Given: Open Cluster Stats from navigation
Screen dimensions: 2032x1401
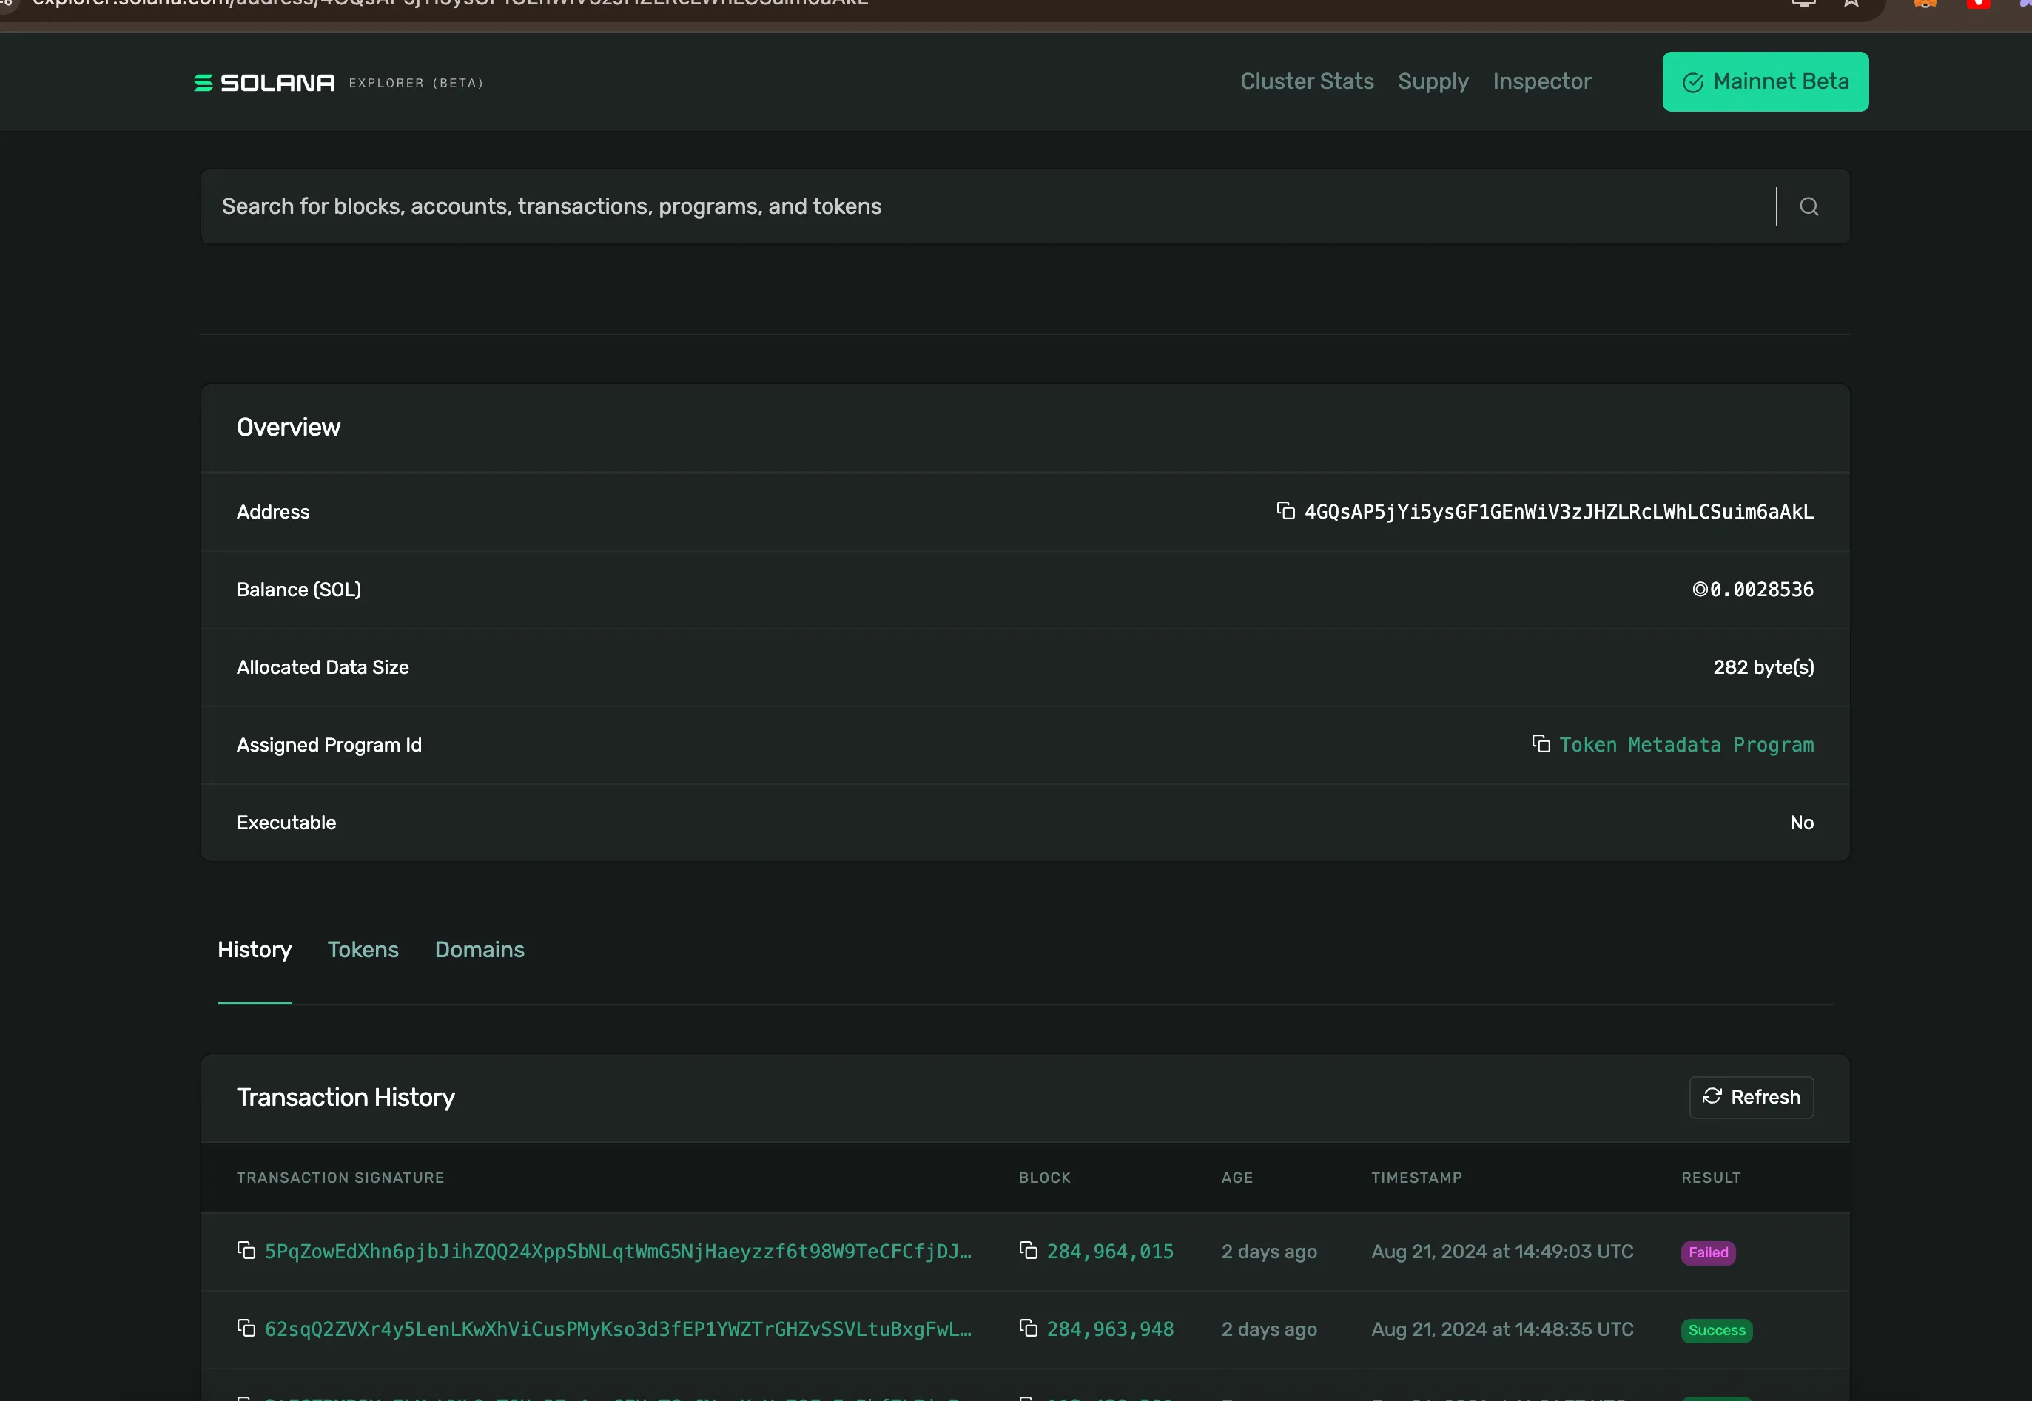Looking at the screenshot, I should tap(1306, 81).
